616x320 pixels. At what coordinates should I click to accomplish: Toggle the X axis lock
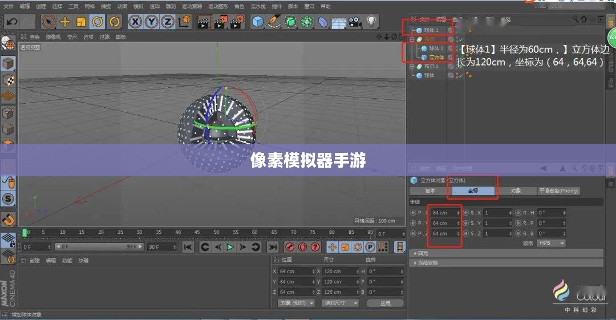[x=135, y=22]
